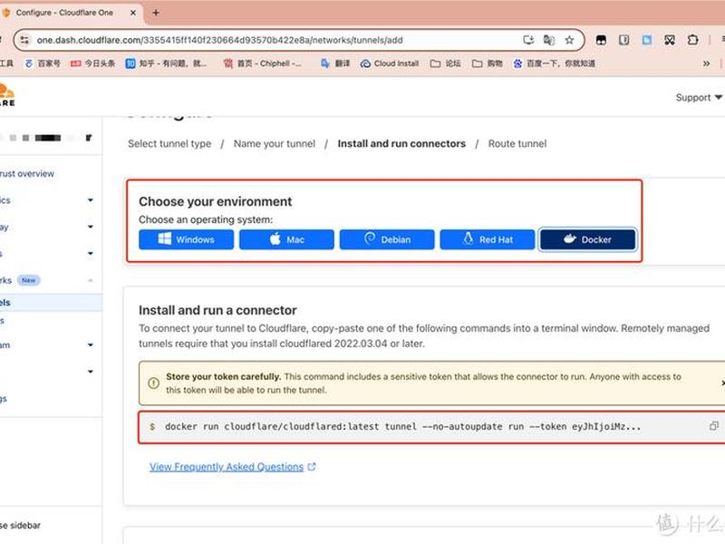
Task: Open the Support dropdown menu
Action: [699, 98]
